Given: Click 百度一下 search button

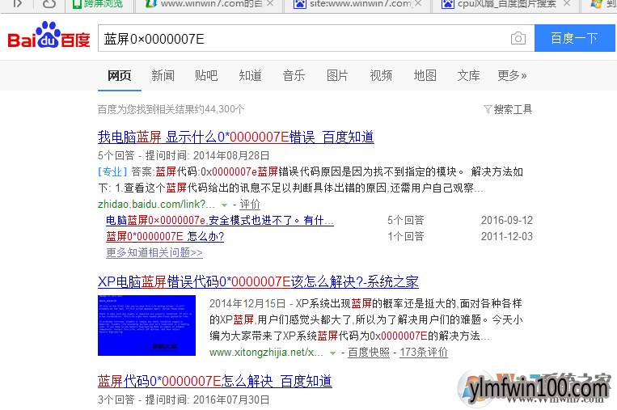Looking at the screenshot, I should pyautogui.click(x=574, y=38).
